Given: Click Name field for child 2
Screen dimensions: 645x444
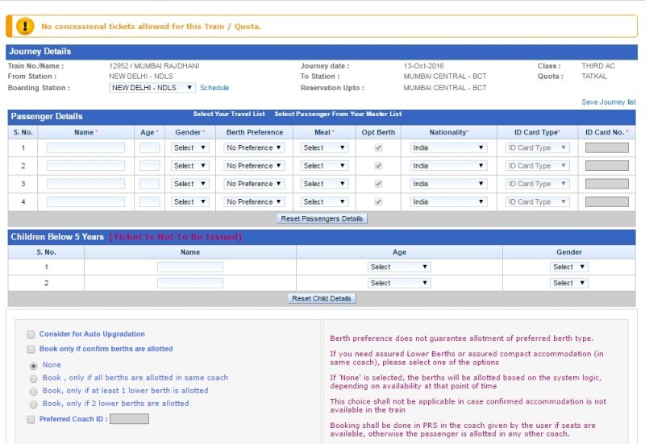Looking at the screenshot, I should click(190, 283).
